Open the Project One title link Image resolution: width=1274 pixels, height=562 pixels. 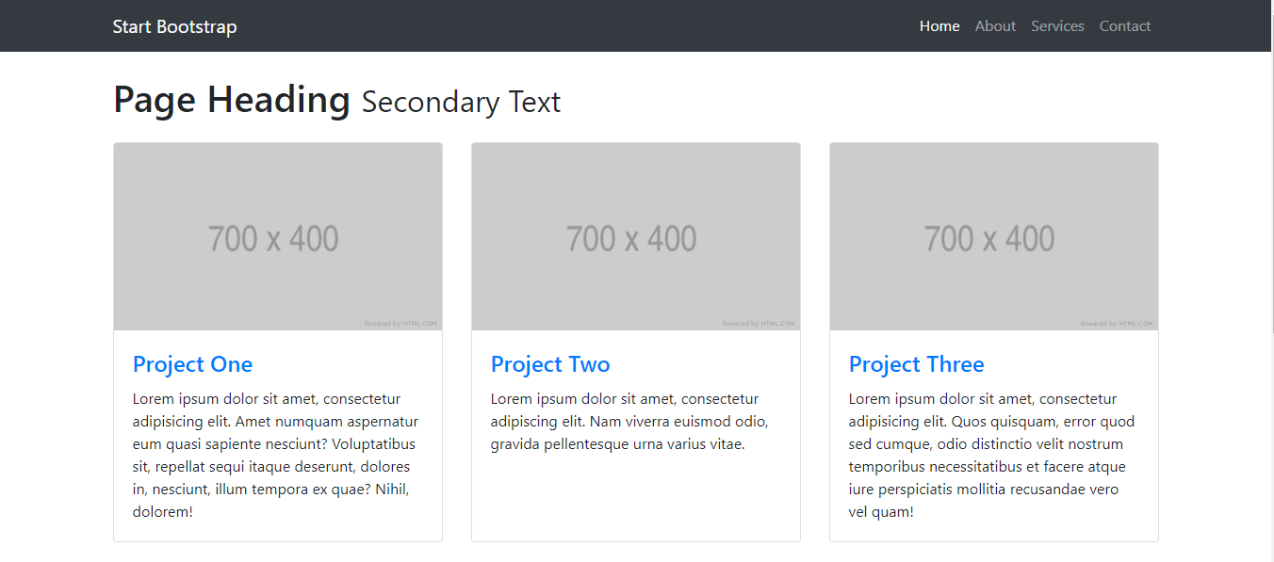192,364
